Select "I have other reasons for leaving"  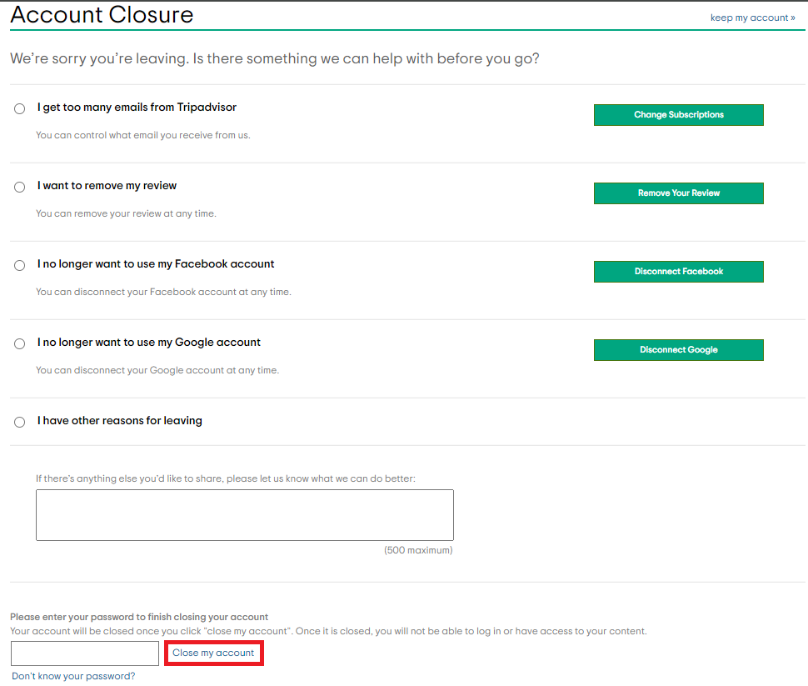19,422
